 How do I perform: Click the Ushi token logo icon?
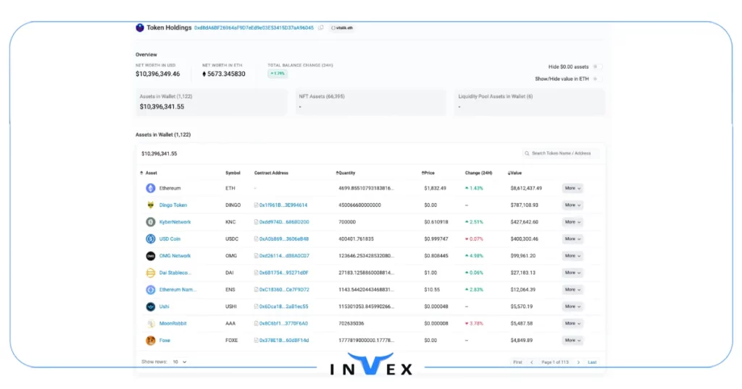pos(151,307)
